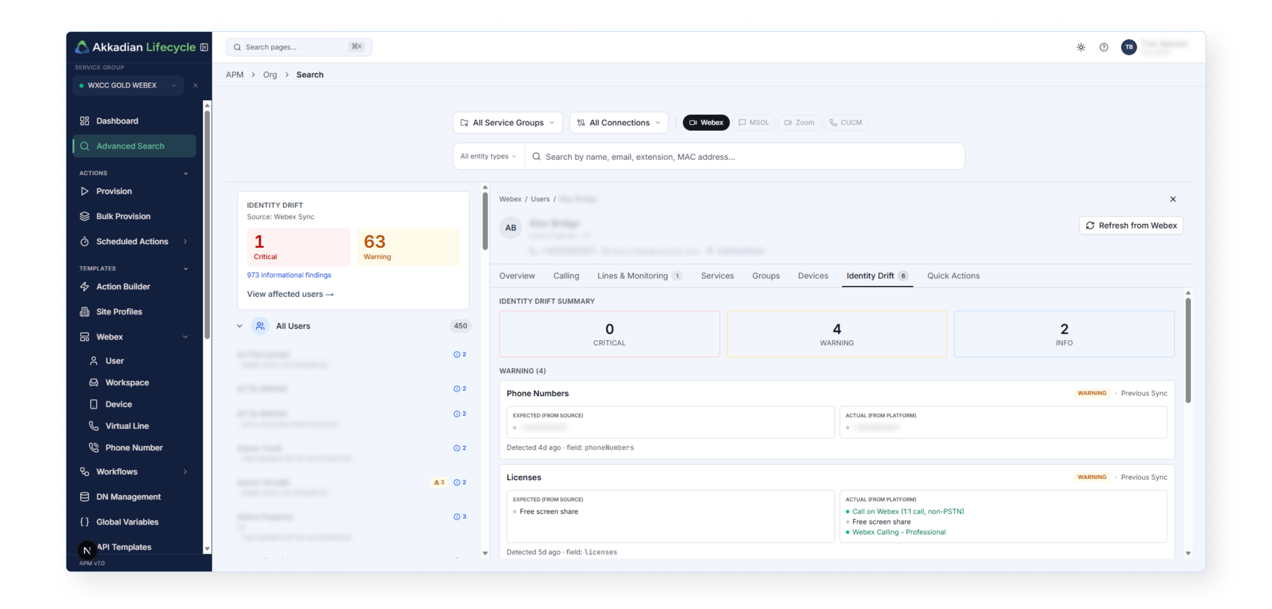
Task: Collapse the Webex sidebar submenu
Action: point(185,337)
